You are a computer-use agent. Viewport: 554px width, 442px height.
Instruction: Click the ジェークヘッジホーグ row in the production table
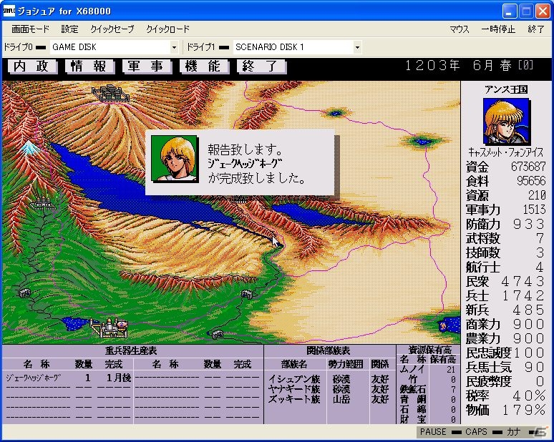68,378
